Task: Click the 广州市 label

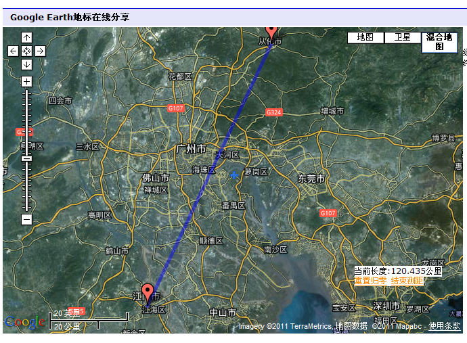Action: pyautogui.click(x=191, y=149)
